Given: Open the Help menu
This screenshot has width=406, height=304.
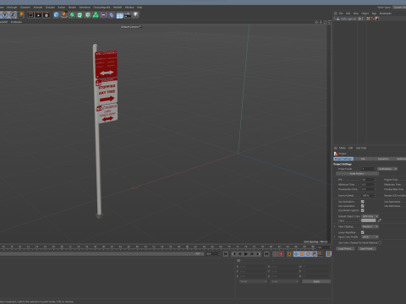Looking at the screenshot, I should point(140,8).
